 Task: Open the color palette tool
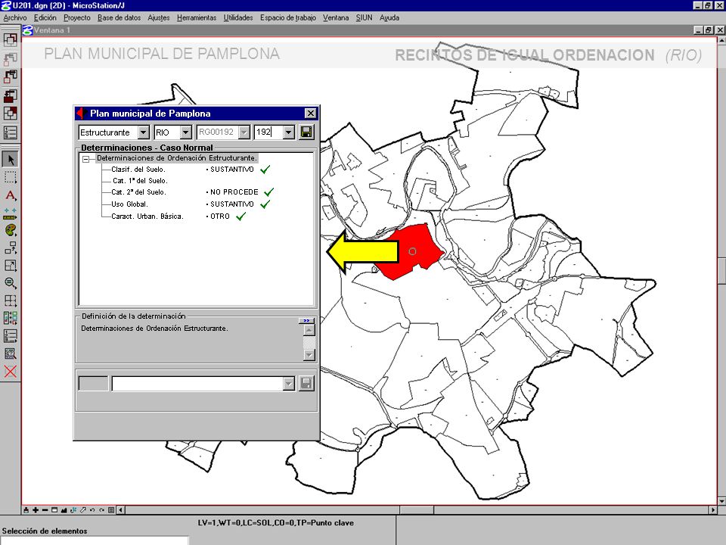(10, 230)
